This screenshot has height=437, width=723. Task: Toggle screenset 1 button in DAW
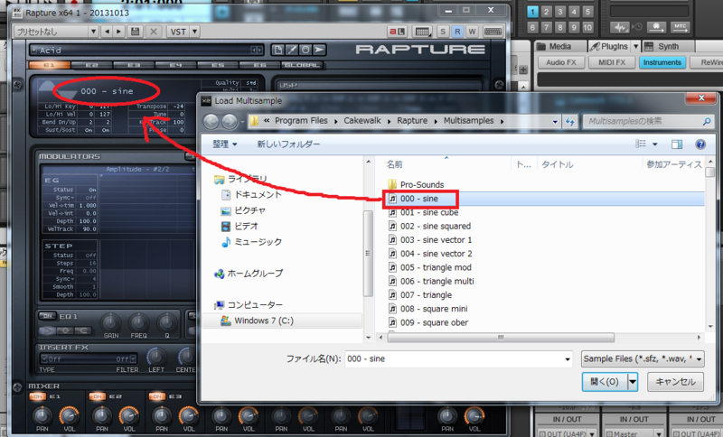532,12
